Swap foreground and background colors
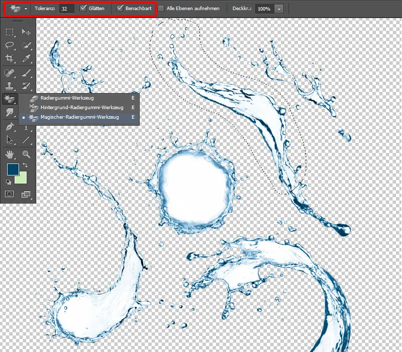Viewport: 402px width, 352px height. [25, 165]
